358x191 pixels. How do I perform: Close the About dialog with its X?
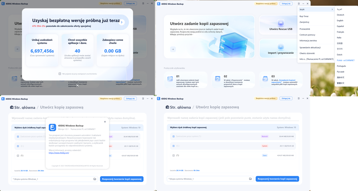point(105,122)
